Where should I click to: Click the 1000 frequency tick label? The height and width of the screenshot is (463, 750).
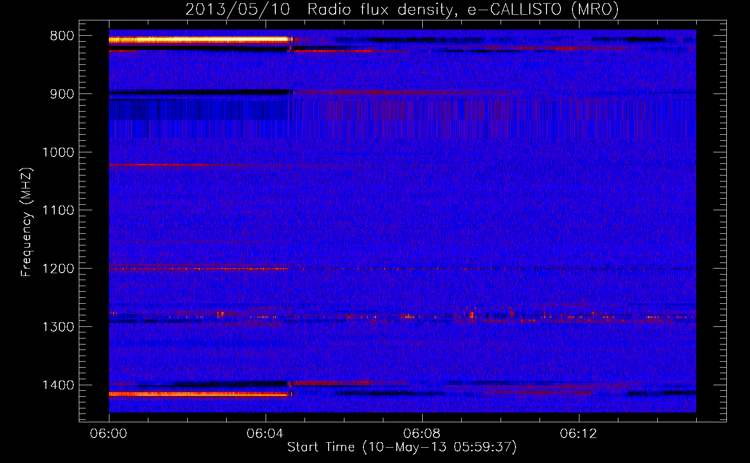point(58,152)
